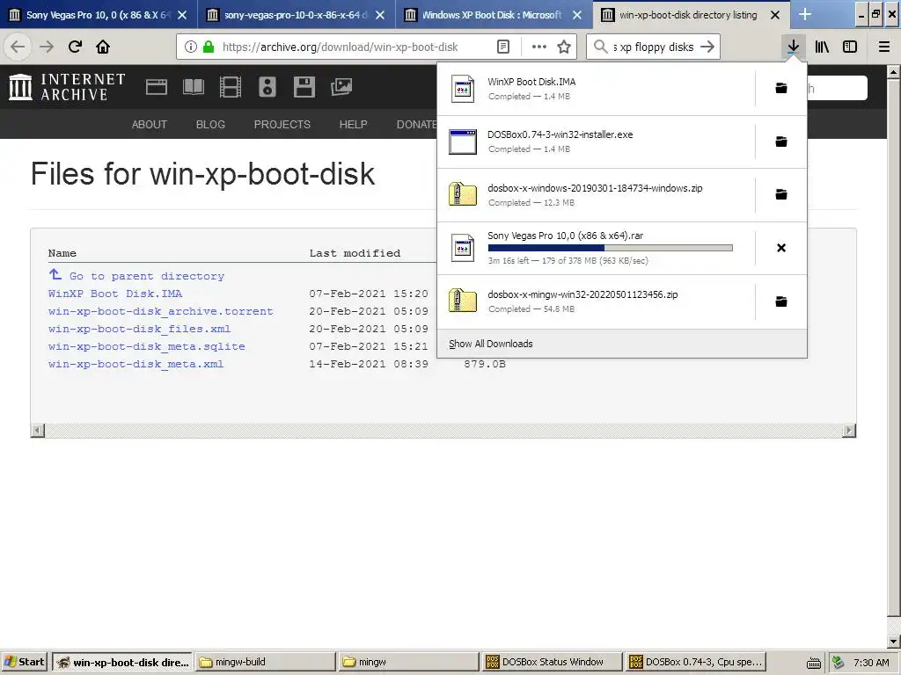Open PROJECTS in Internet Archive nav
The height and width of the screenshot is (675, 901).
(x=282, y=125)
